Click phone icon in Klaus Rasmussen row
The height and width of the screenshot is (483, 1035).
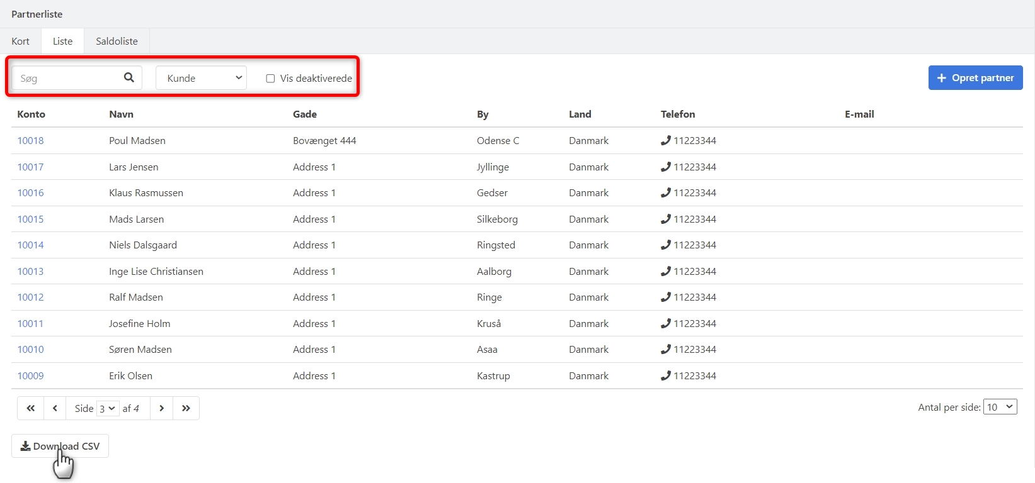666,192
